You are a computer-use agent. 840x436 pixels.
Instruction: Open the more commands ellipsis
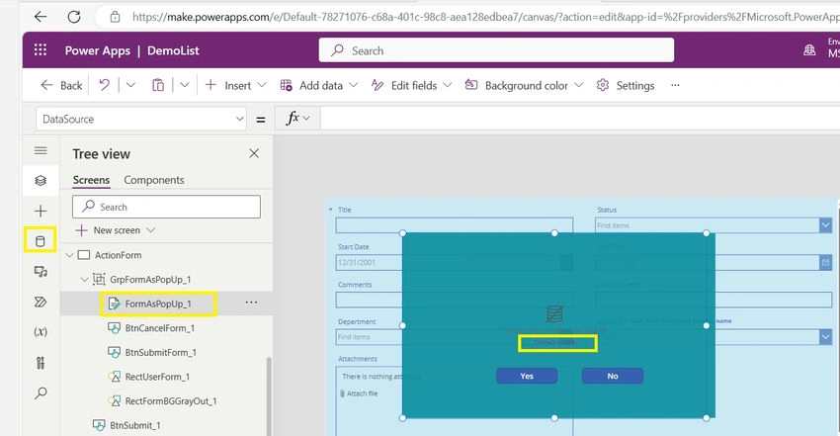click(675, 85)
